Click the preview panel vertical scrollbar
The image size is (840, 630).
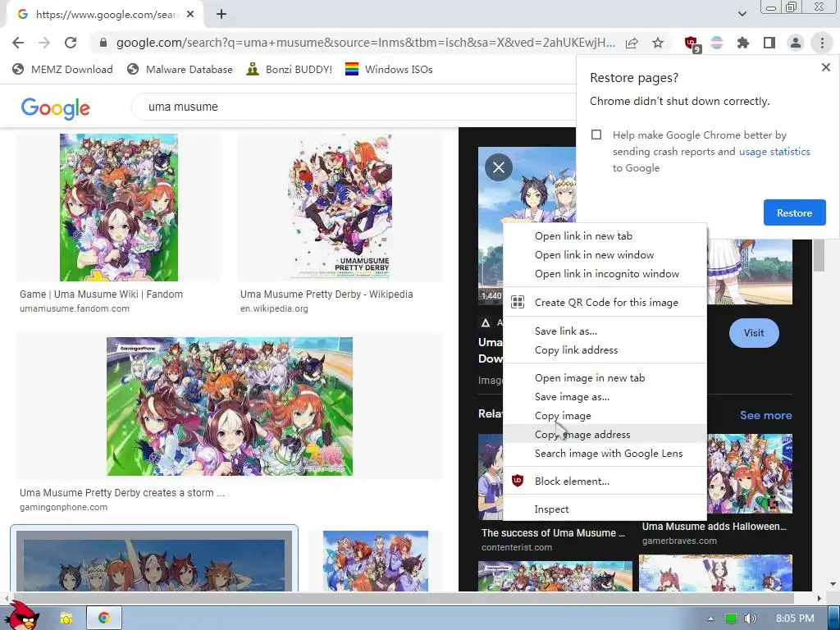[819, 256]
